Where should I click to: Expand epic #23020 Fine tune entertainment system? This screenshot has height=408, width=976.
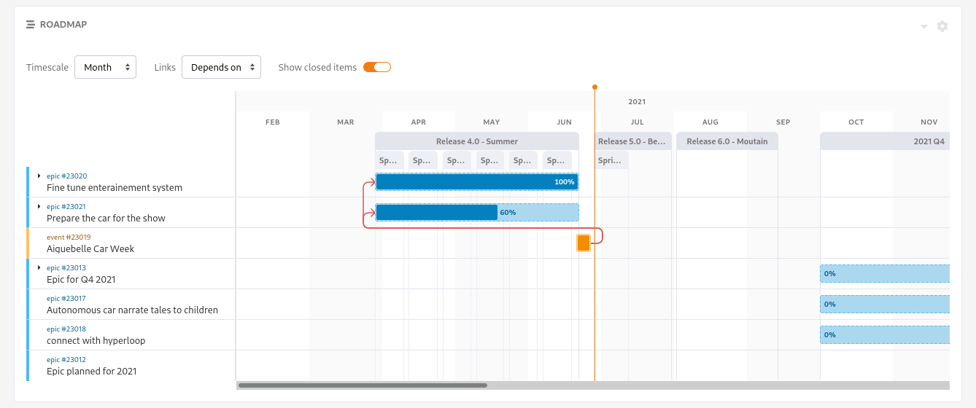(39, 176)
